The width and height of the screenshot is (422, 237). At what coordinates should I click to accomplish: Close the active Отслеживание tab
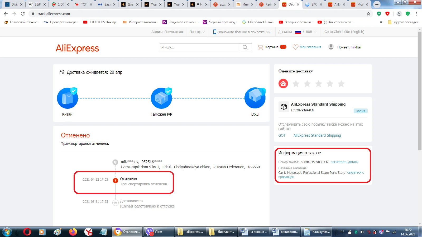pos(298,4)
